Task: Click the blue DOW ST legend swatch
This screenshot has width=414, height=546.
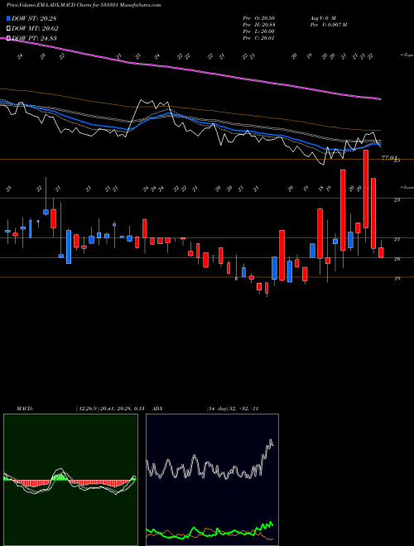Action: point(8,18)
